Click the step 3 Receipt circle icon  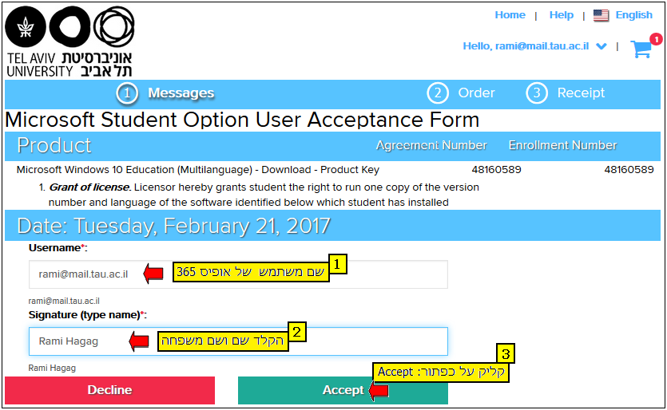coord(537,93)
